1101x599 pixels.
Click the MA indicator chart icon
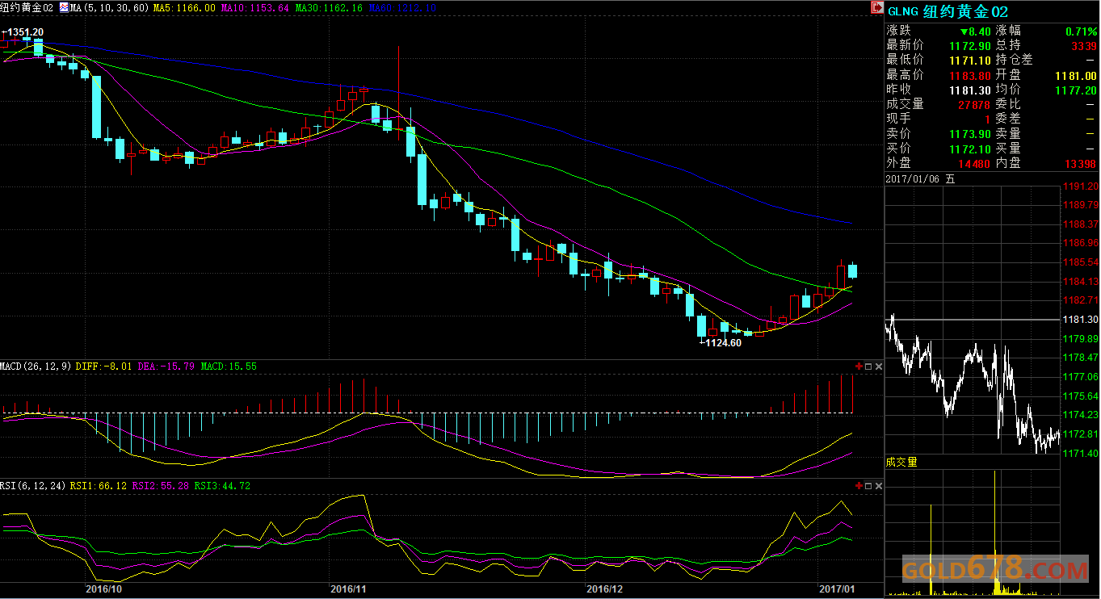click(64, 7)
